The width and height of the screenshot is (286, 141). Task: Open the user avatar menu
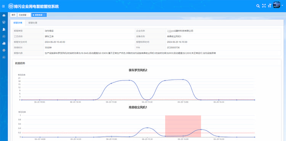(x=276, y=5)
